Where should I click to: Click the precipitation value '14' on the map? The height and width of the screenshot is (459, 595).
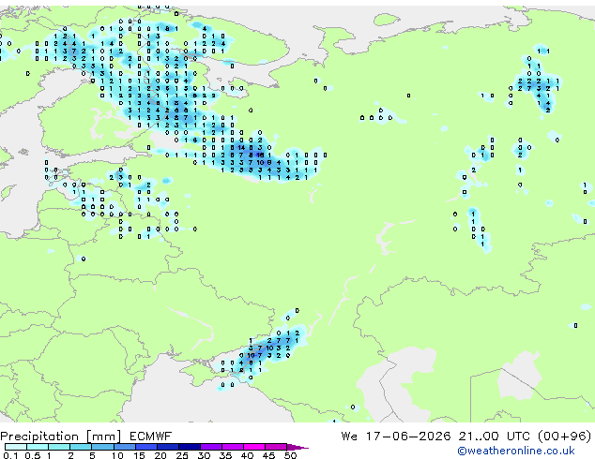(241, 147)
